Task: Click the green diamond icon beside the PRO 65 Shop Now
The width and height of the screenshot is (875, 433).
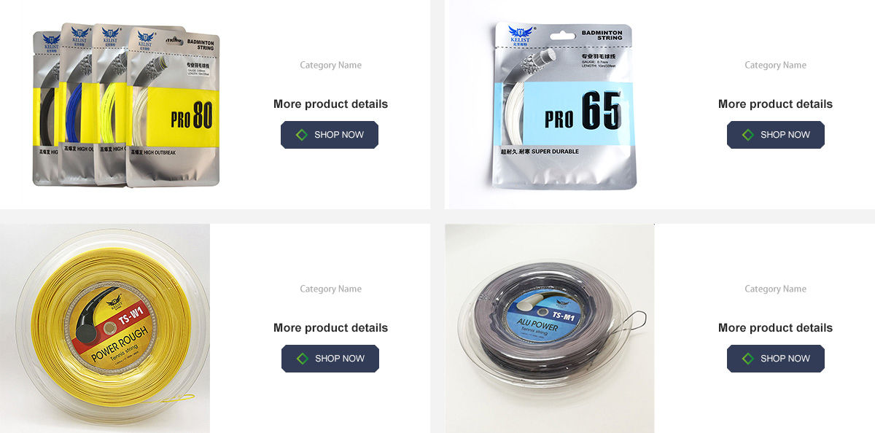Action: [x=747, y=135]
